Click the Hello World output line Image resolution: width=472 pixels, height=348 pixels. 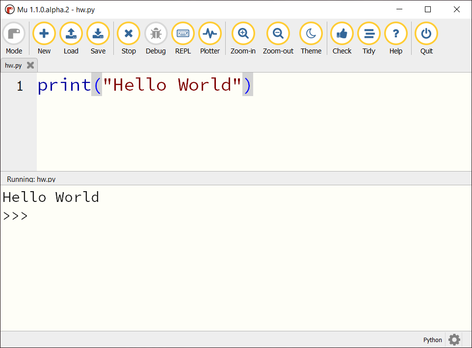(51, 198)
